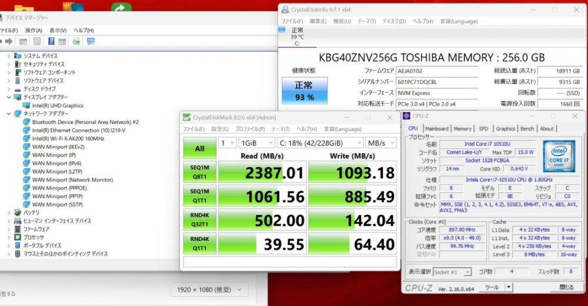Viewport: 588px width, 306px height.
Task: Collapse the ネットワーク アダプター tree node
Action: pyautogui.click(x=9, y=113)
